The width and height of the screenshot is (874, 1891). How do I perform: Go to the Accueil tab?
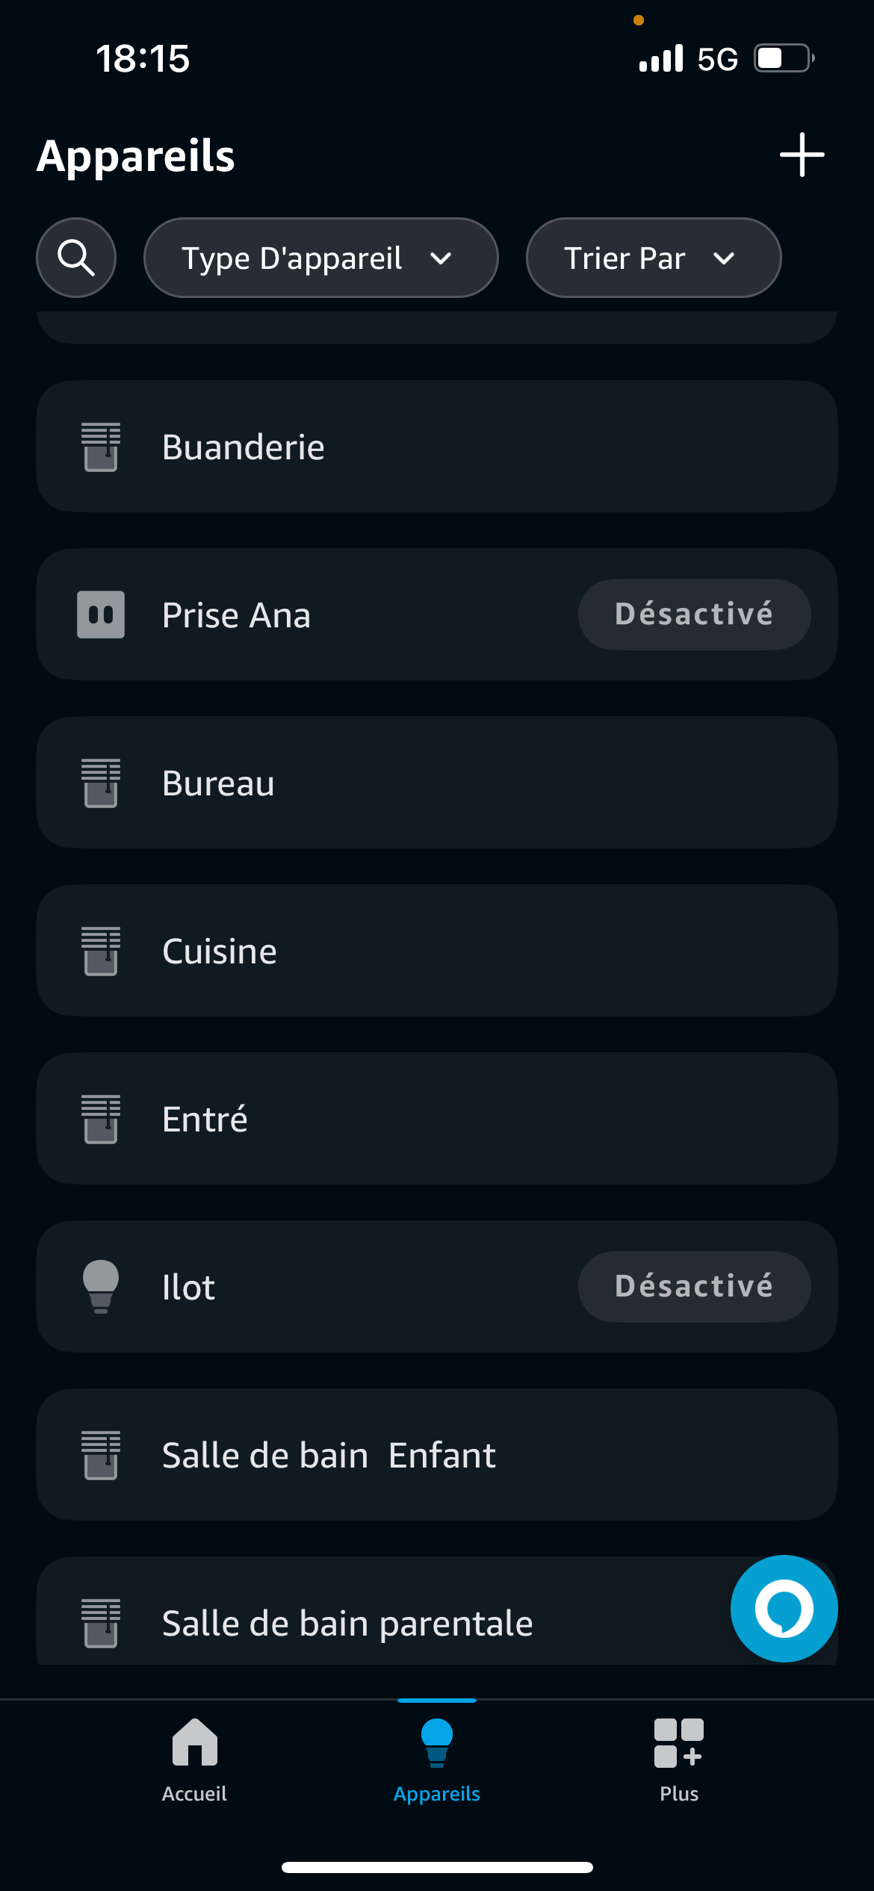pyautogui.click(x=194, y=1760)
